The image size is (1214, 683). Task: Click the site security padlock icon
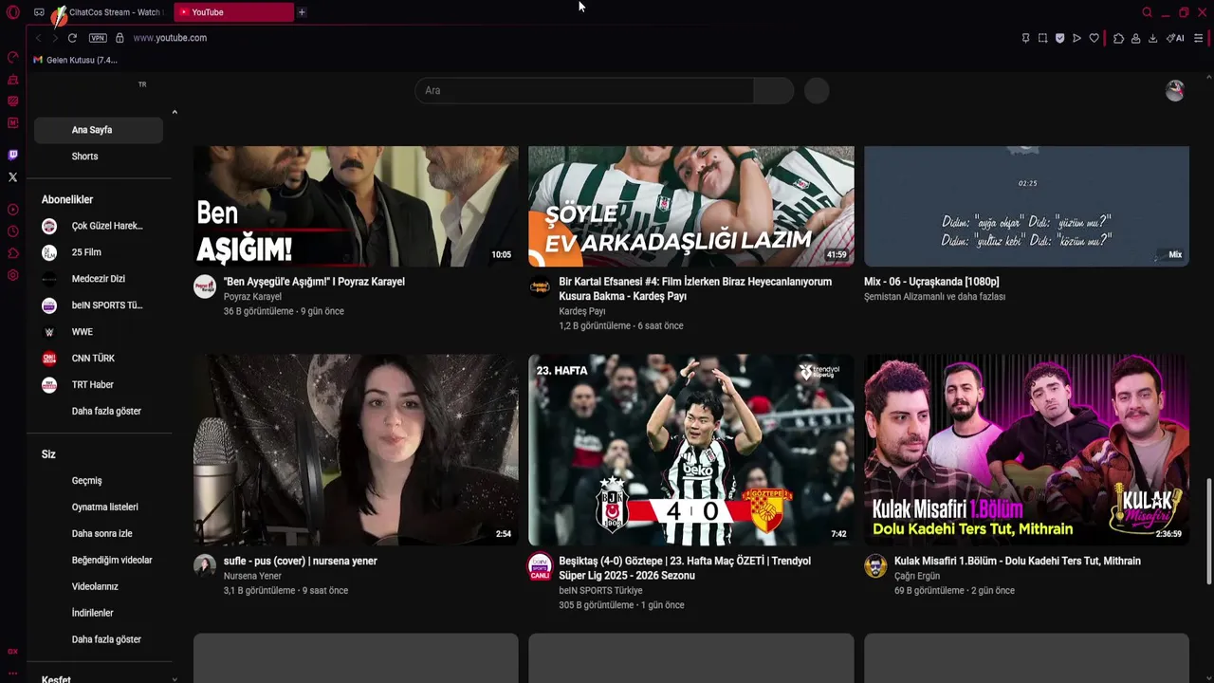(120, 38)
